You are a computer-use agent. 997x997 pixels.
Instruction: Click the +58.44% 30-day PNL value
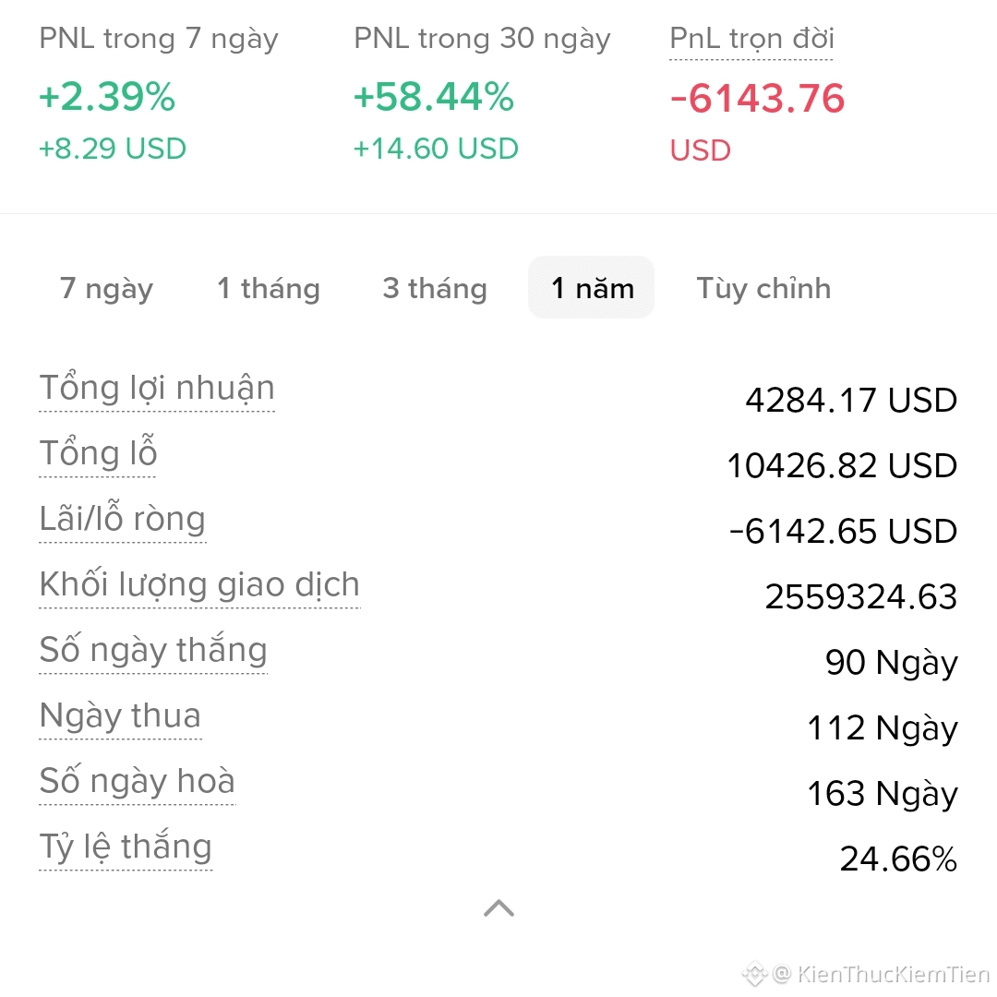tap(433, 97)
